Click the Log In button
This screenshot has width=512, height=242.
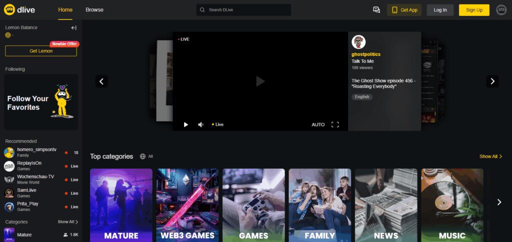pos(440,10)
